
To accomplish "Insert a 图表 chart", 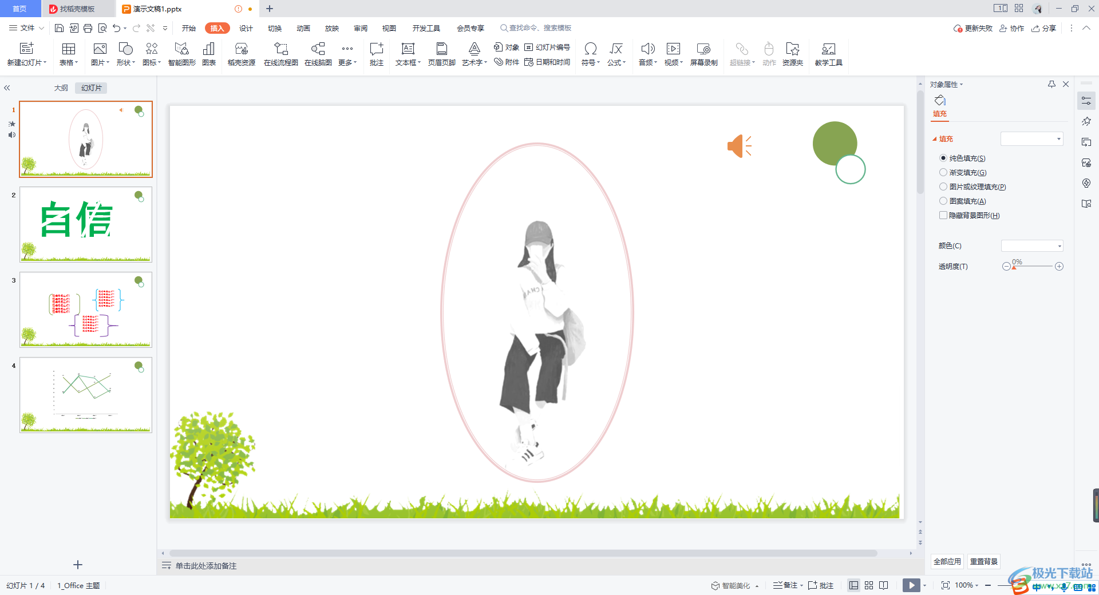I will point(209,54).
